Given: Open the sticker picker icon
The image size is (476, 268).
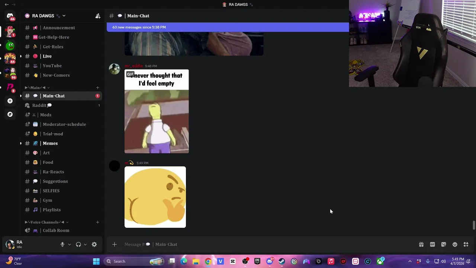Looking at the screenshot, I should [444, 245].
